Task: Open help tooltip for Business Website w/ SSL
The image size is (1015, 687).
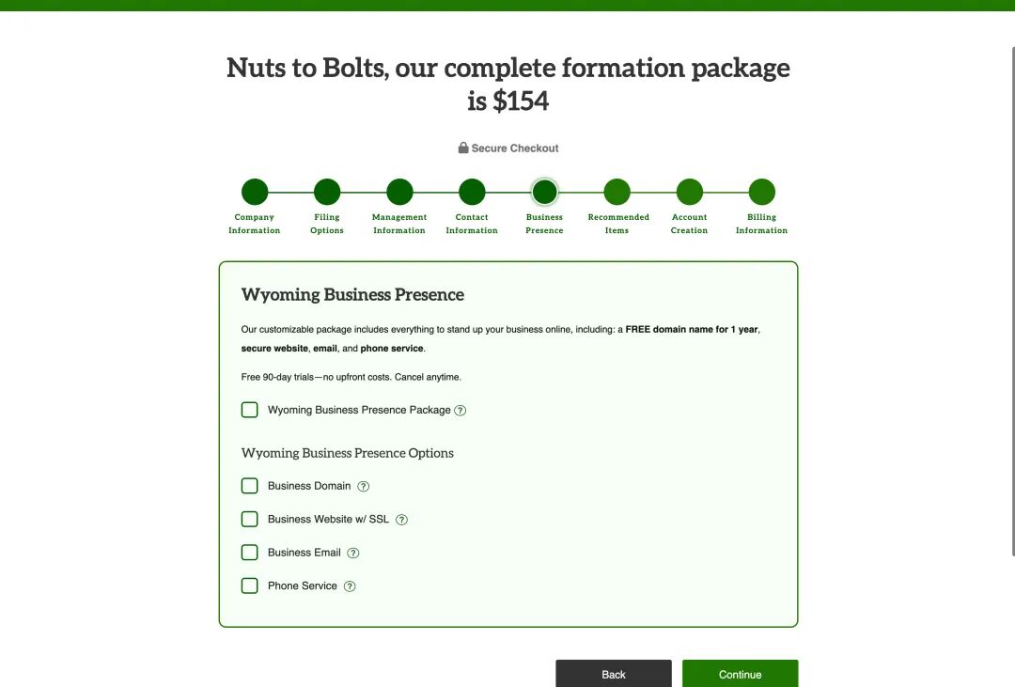Action: point(401,520)
